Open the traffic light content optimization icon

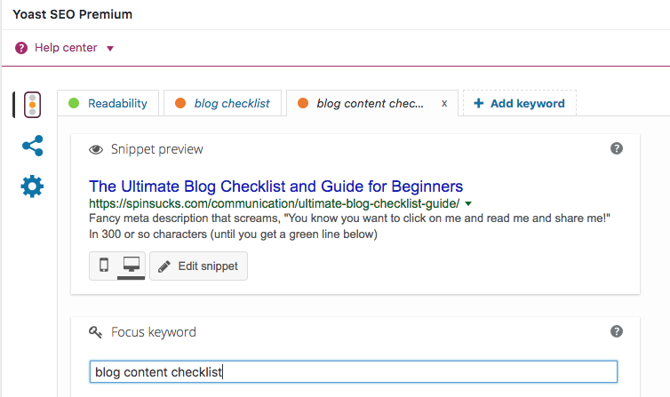[x=32, y=104]
